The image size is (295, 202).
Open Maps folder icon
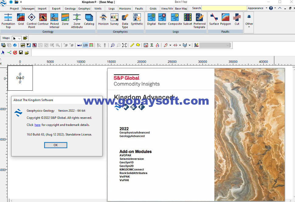[x=25, y=38]
